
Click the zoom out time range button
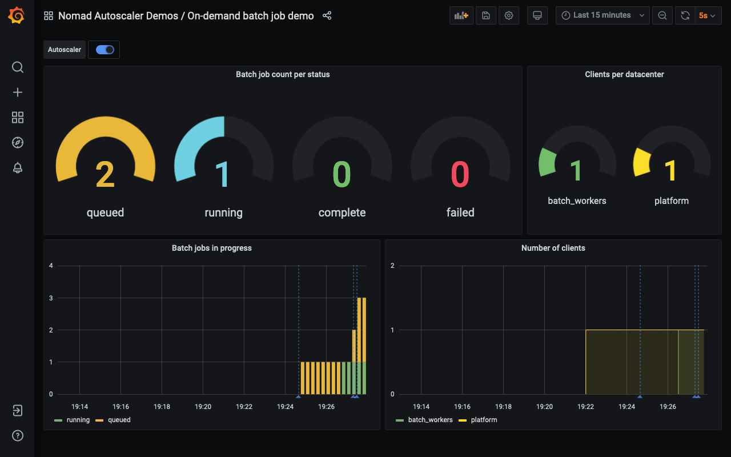tap(662, 15)
